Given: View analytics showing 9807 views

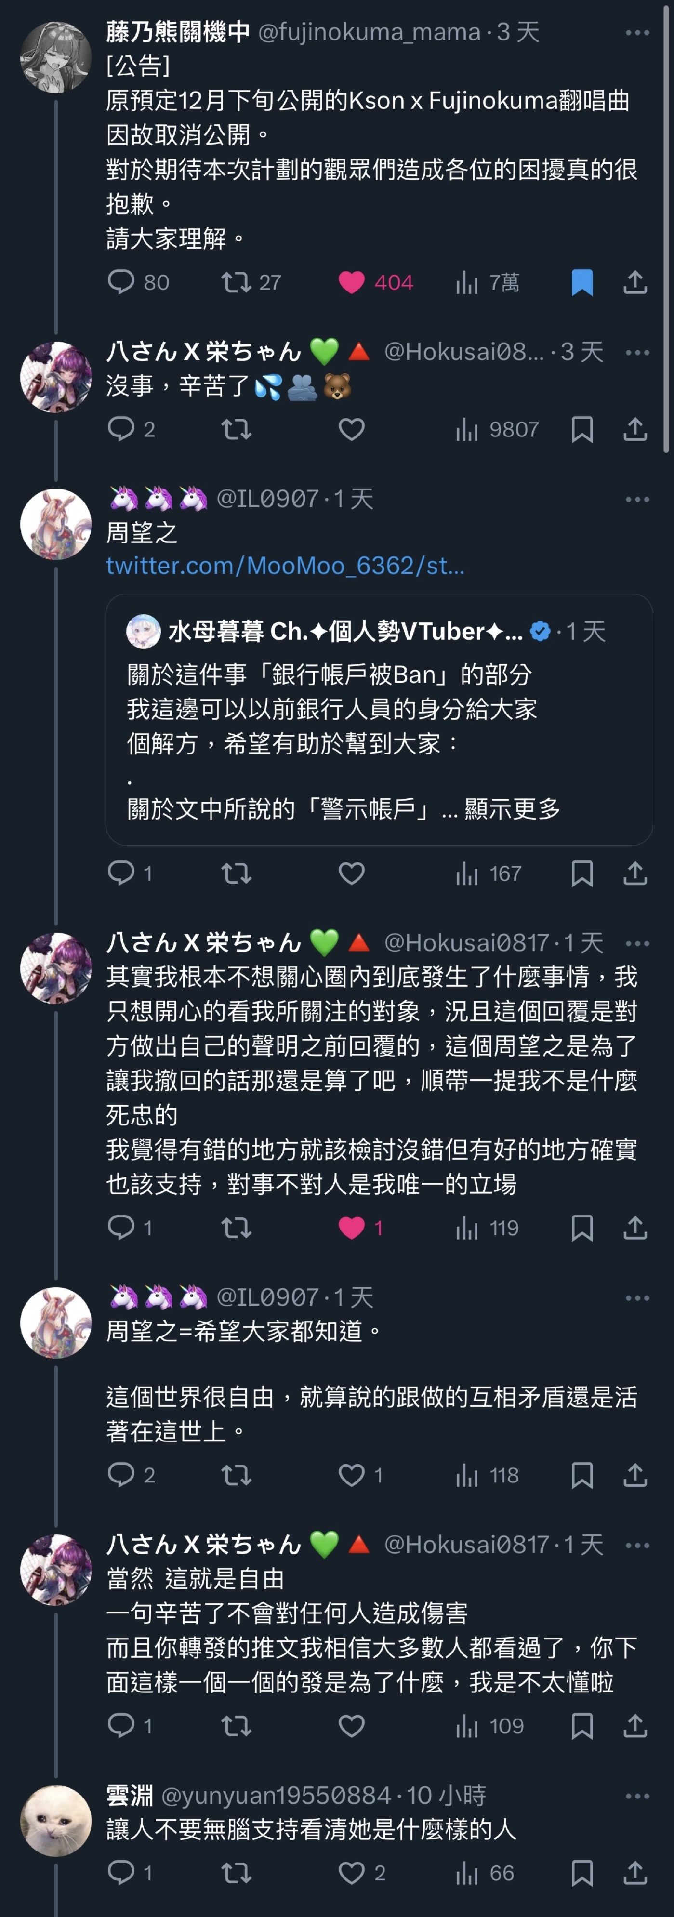Looking at the screenshot, I should (x=496, y=429).
